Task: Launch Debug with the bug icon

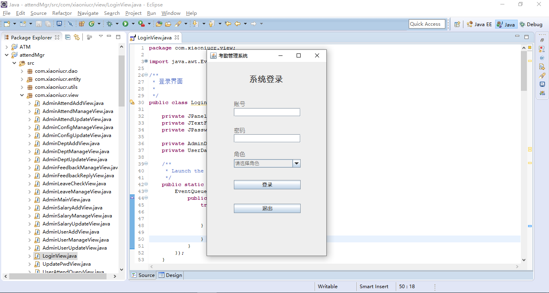Action: pos(109,24)
